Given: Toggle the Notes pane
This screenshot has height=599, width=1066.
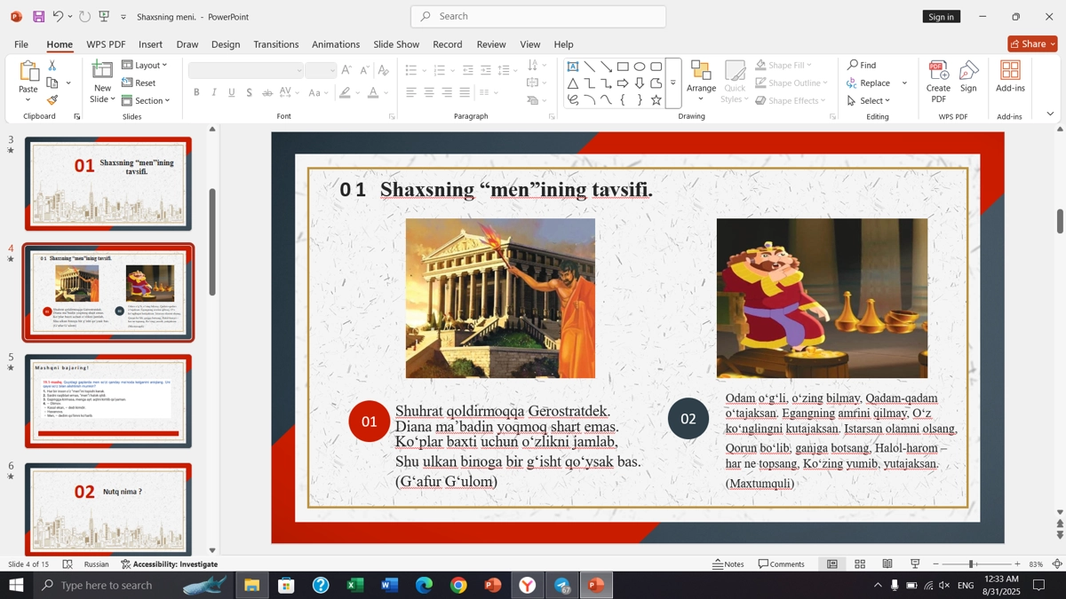Looking at the screenshot, I should coord(728,564).
